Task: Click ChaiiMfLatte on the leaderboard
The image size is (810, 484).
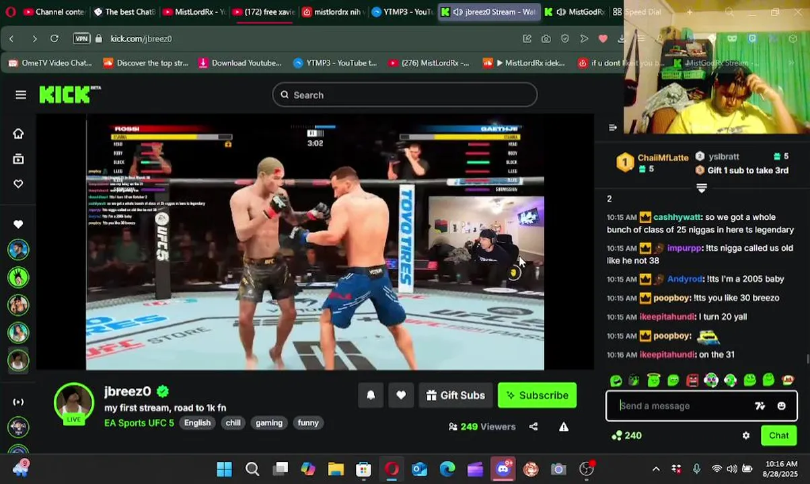Action: click(x=663, y=157)
